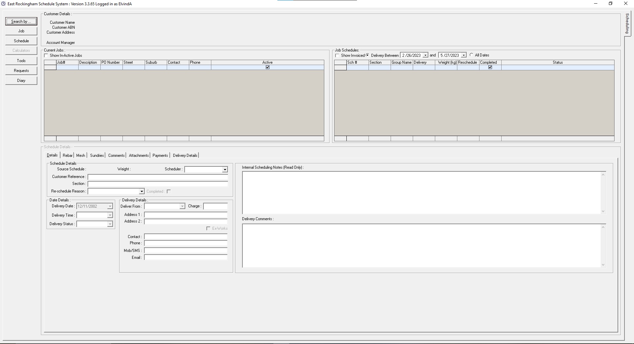Select the "Delivery Between" radio button

point(368,55)
